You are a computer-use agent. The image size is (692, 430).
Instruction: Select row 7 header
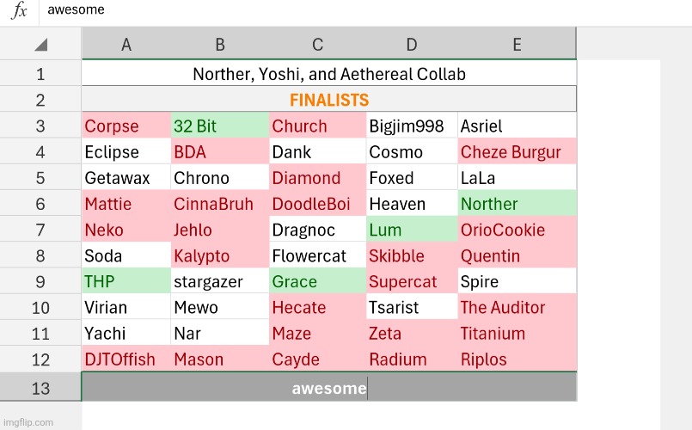click(x=40, y=230)
